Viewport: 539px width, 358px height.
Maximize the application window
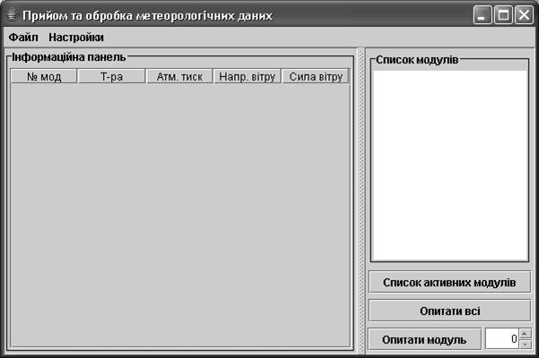tap(503, 16)
